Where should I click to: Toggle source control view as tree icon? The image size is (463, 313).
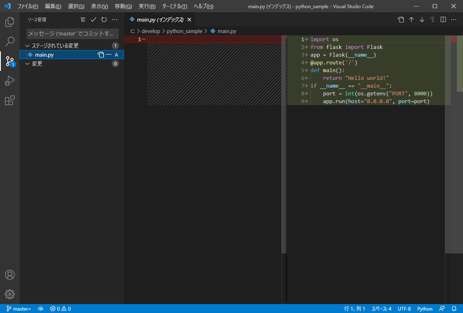83,20
